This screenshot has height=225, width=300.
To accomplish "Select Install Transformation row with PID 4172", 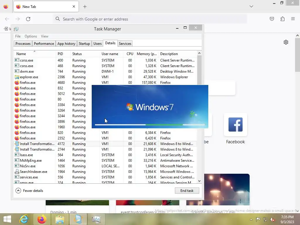I will click(105, 144).
